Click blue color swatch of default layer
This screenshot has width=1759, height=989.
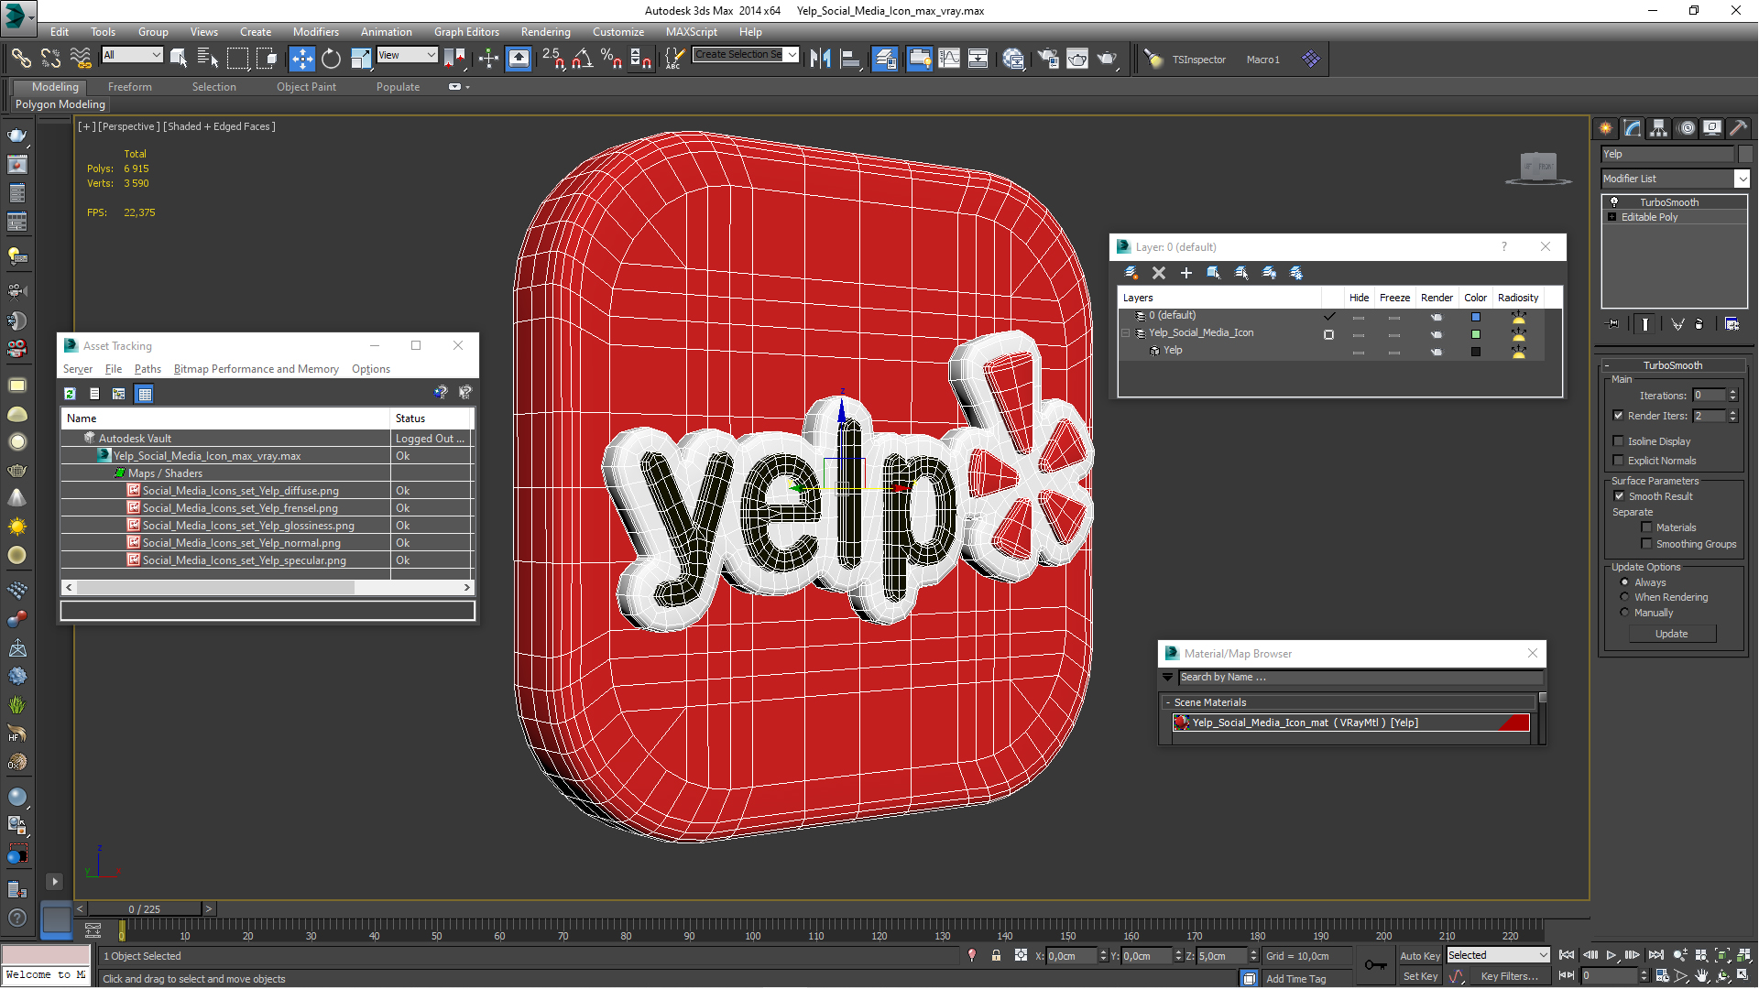click(x=1475, y=317)
